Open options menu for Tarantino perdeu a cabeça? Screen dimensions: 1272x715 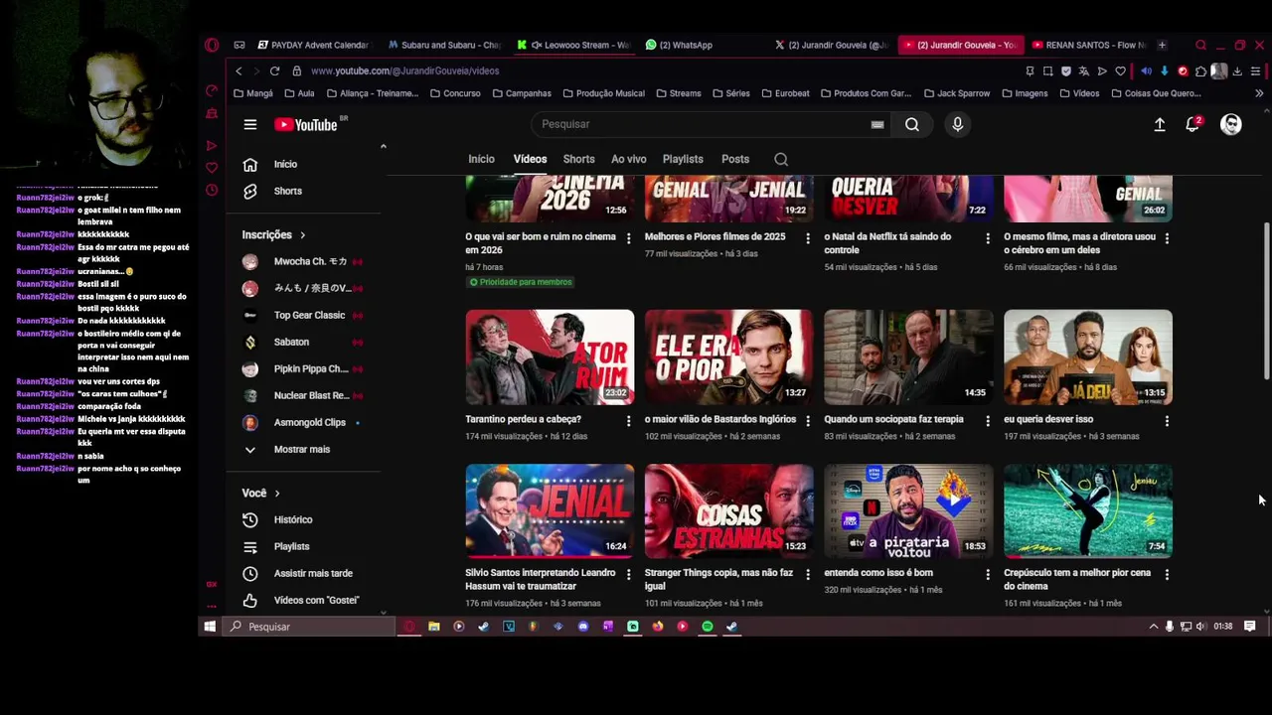coord(628,421)
